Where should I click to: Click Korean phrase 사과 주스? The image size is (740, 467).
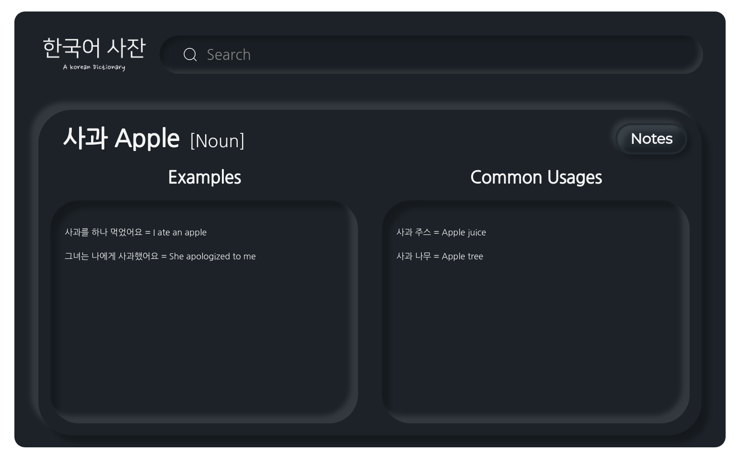tap(414, 232)
